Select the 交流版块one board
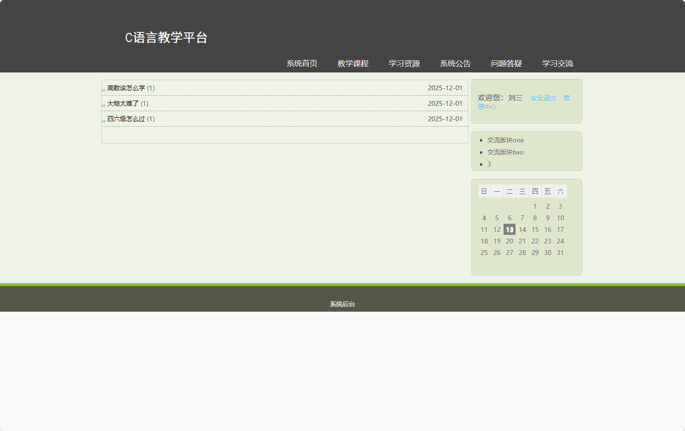 (x=505, y=140)
